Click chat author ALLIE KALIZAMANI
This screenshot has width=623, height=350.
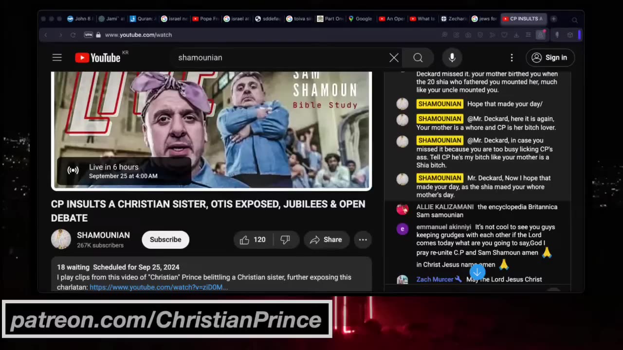tap(445, 207)
